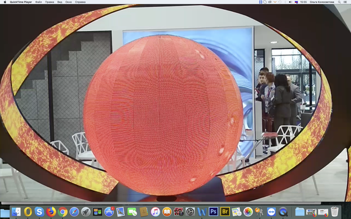Open the Trash in the Dock
The height and width of the screenshot is (219, 351).
[335, 211]
